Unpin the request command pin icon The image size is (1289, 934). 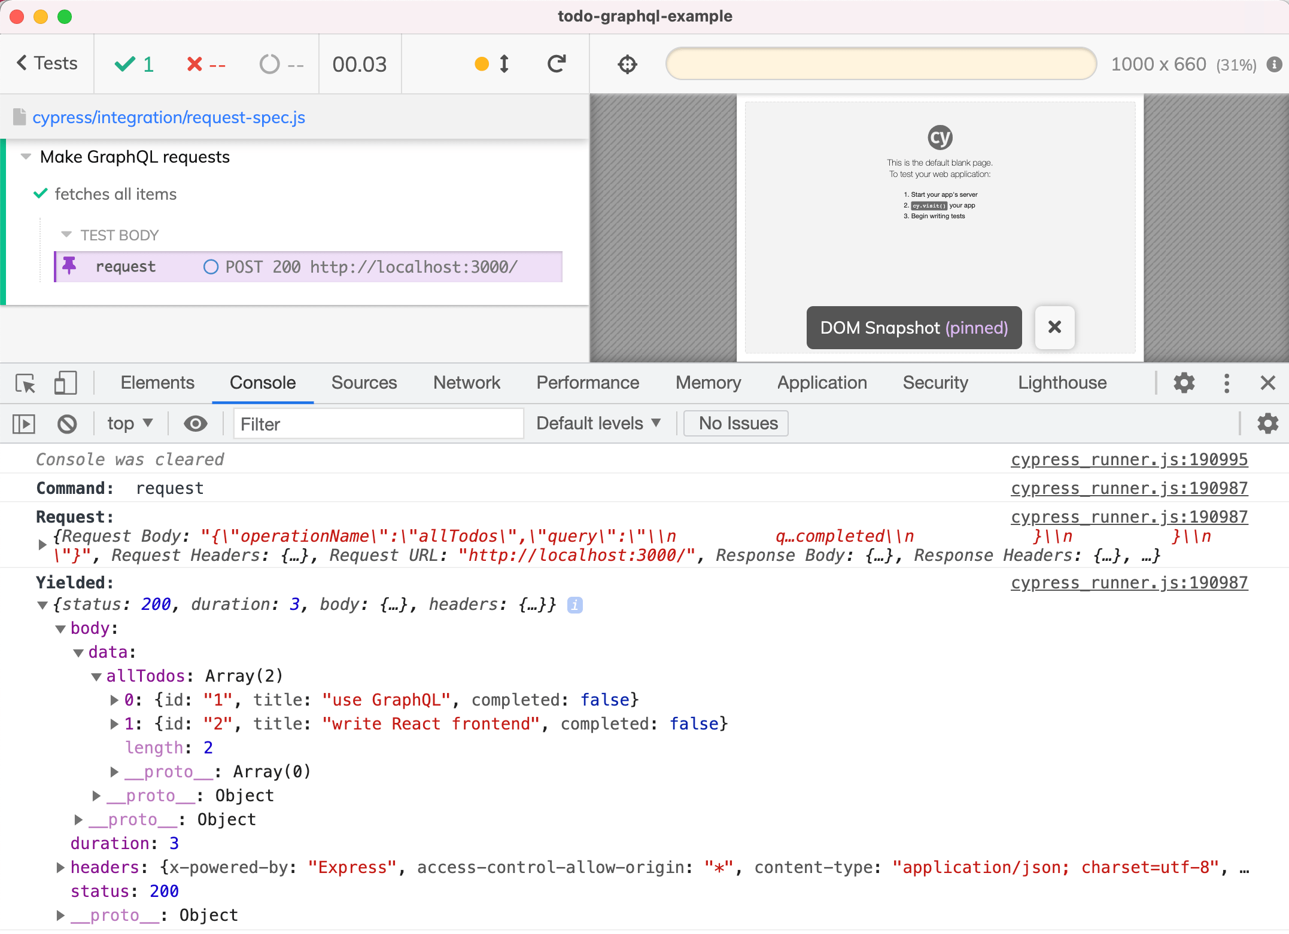pos(69,265)
